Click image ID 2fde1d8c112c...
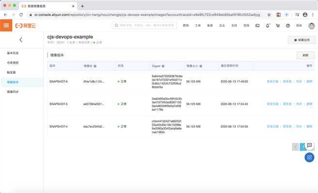 click(94, 81)
